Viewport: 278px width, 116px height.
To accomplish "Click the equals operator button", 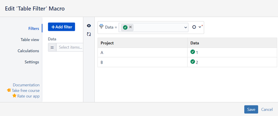I will point(52,47).
